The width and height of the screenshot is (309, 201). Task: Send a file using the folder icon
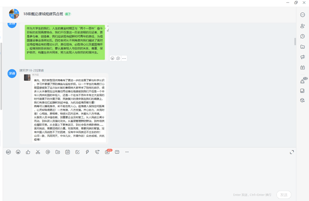coord(58,152)
